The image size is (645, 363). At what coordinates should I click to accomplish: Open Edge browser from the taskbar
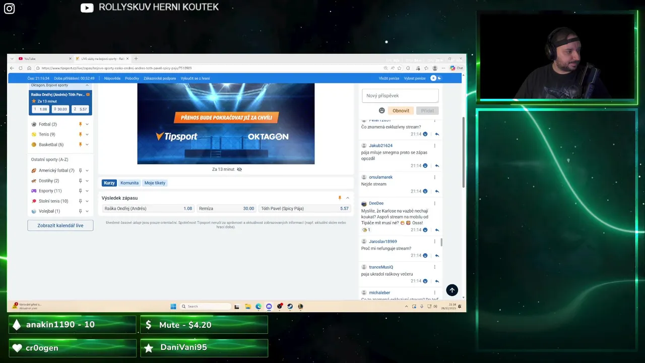(x=258, y=306)
